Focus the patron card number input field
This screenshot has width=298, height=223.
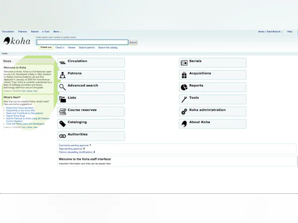tap(82, 42)
